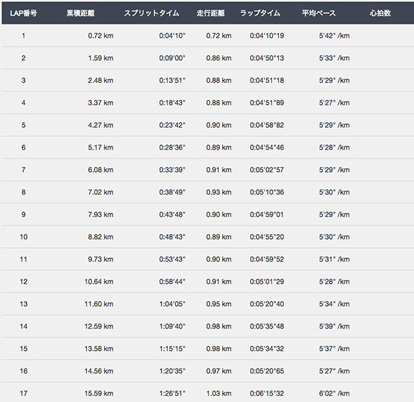Select cumulative distance 4.27 km
This screenshot has height=402, width=414.
(x=101, y=125)
